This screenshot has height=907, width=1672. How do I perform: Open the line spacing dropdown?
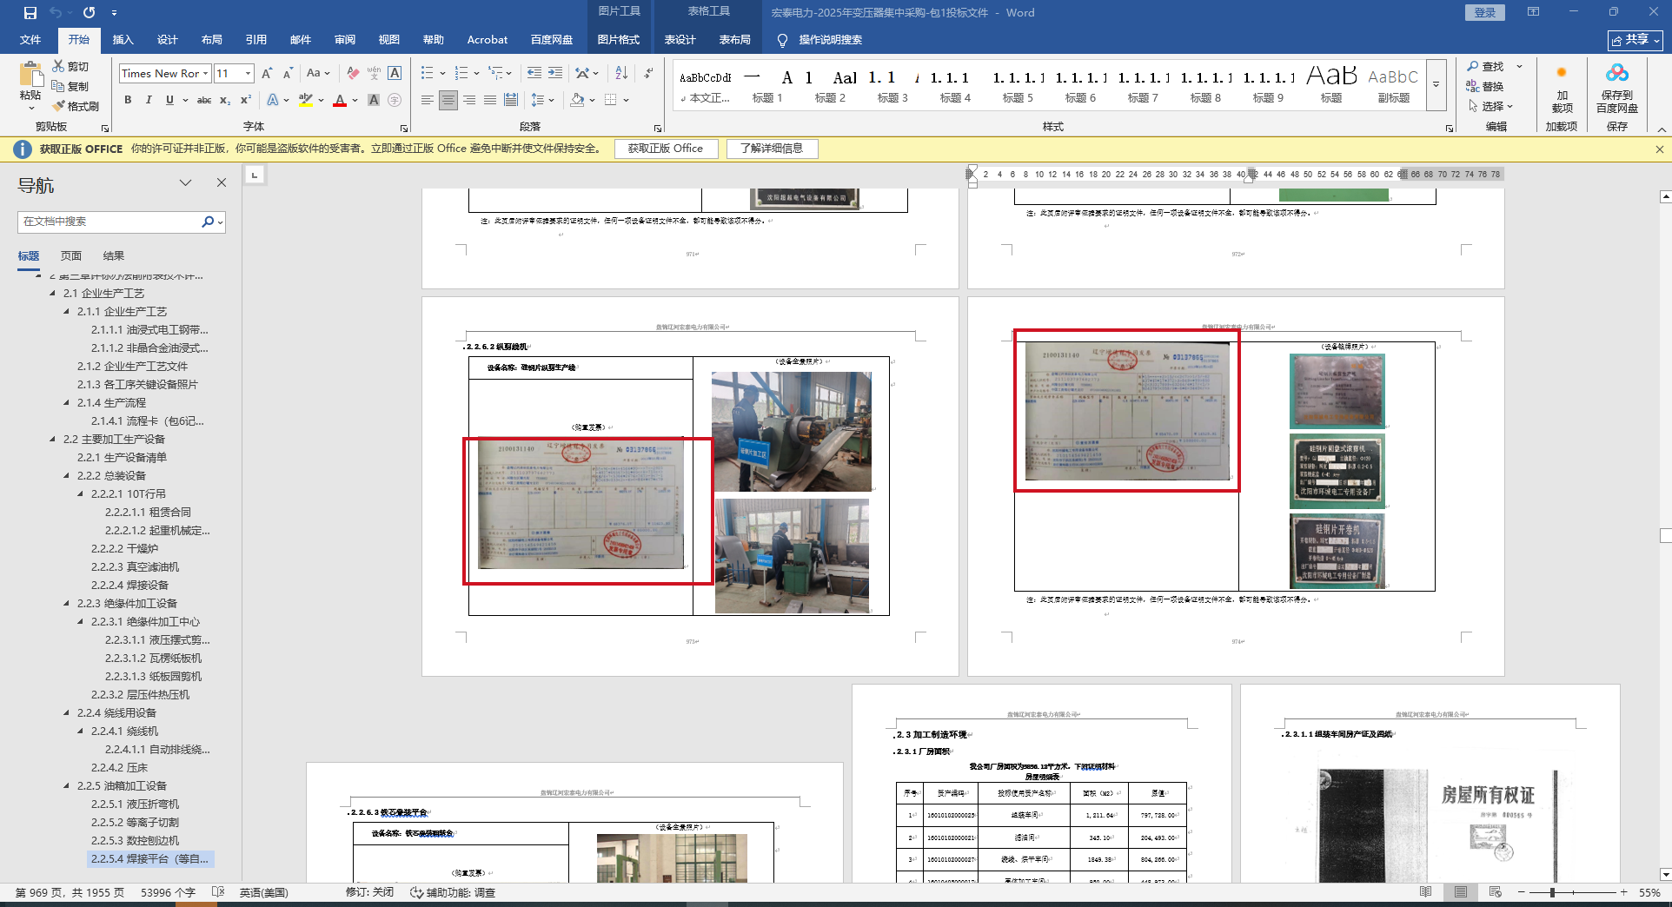tap(551, 100)
